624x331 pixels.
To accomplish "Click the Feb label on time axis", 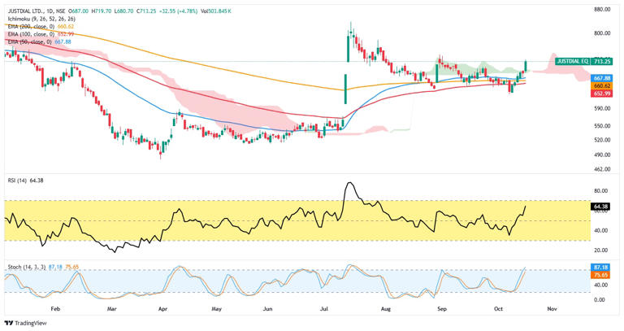I will 55,309.
